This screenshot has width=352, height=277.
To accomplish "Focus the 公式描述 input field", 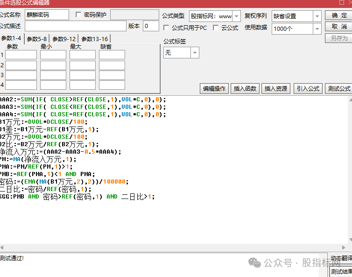I will point(76,26).
